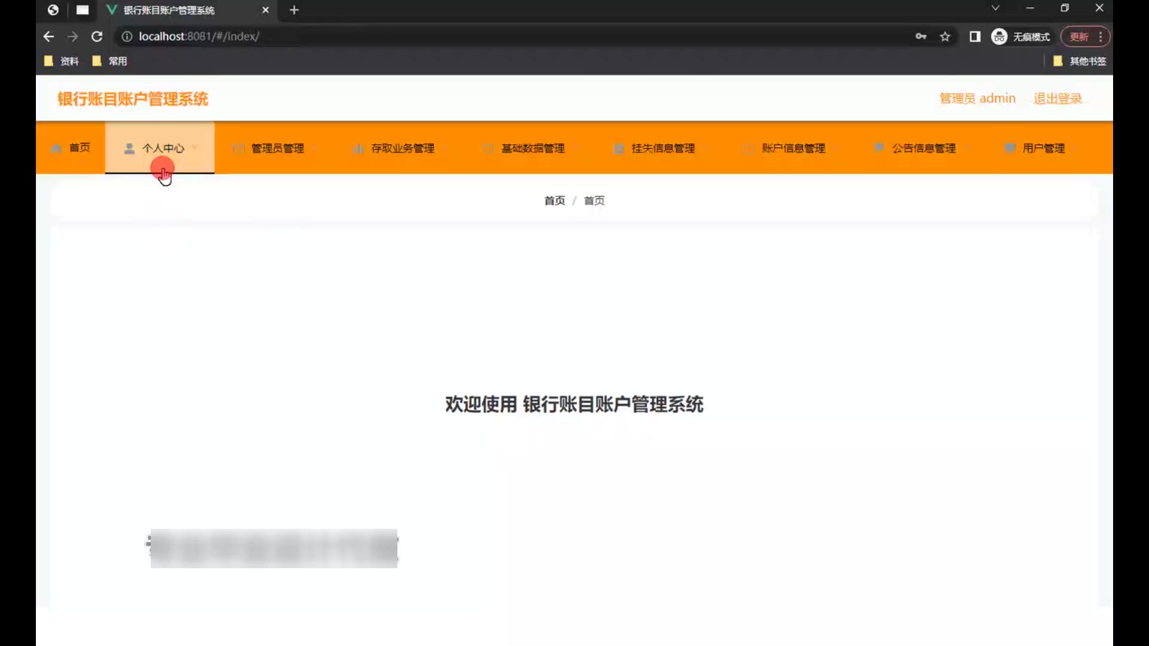Click the first 首页 breadcrumb link
1149x646 pixels.
(554, 201)
